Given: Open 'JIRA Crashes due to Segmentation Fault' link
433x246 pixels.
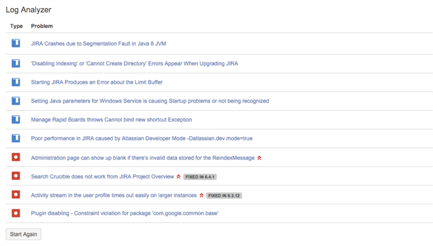Looking at the screenshot, I should click(x=98, y=44).
